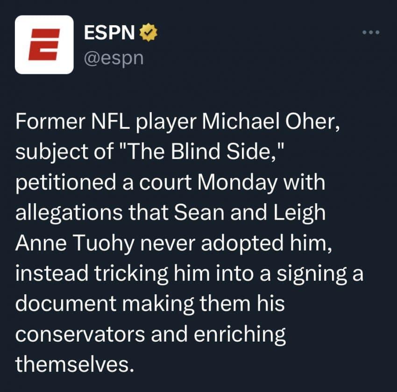Click the word "document" in tweet
The width and height of the screenshot is (397, 392).
click(64, 304)
